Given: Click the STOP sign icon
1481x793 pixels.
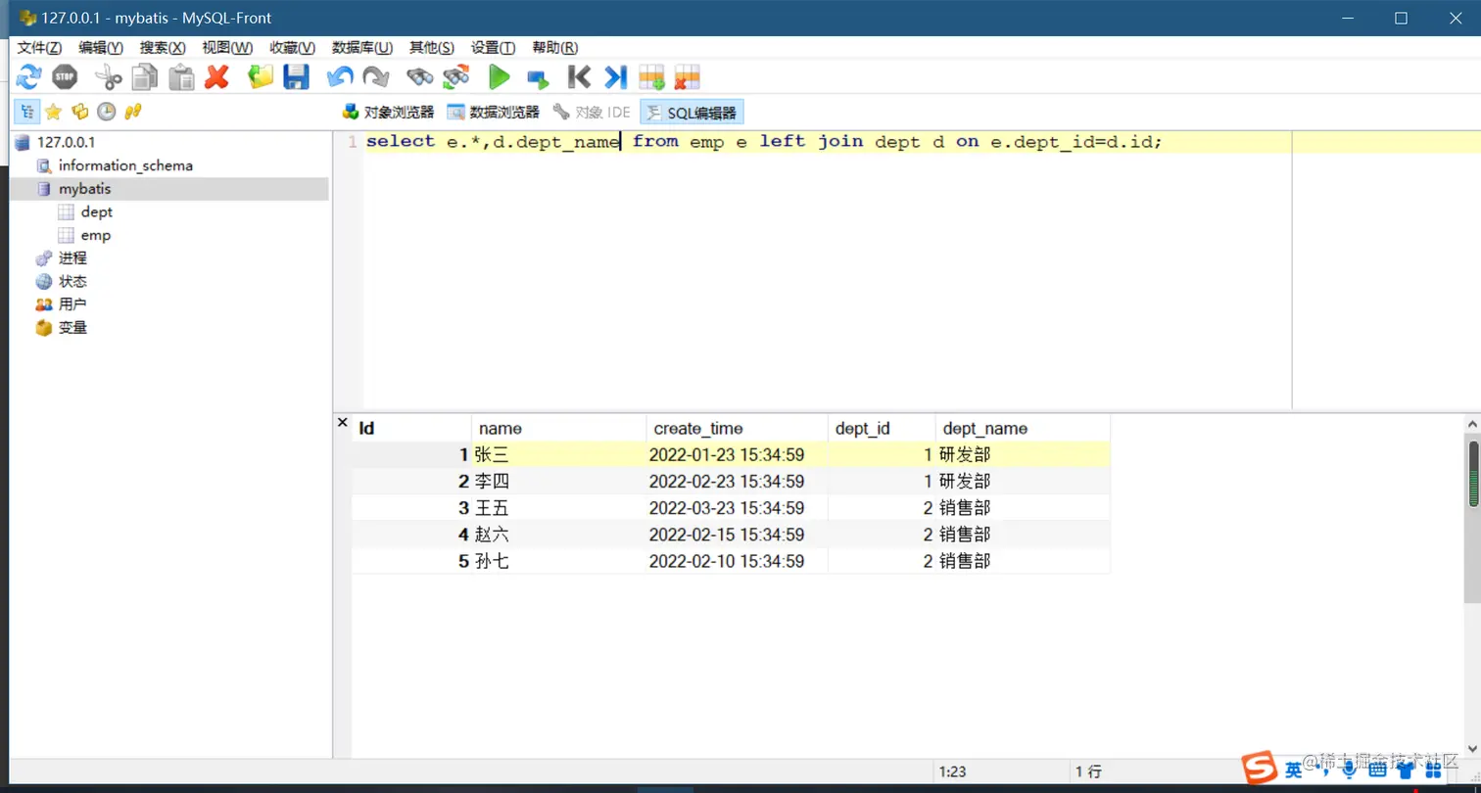Looking at the screenshot, I should [65, 76].
